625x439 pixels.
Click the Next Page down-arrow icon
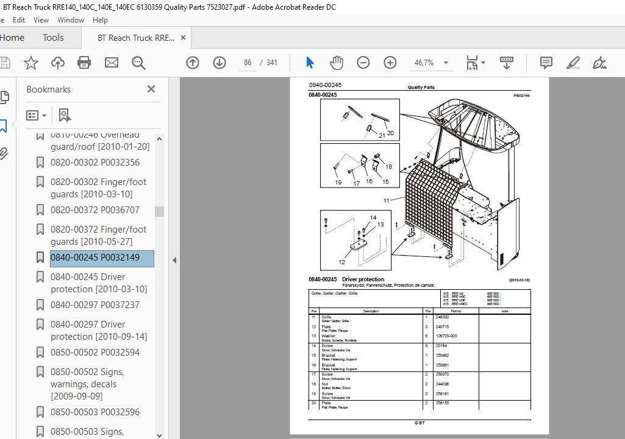(x=220, y=63)
